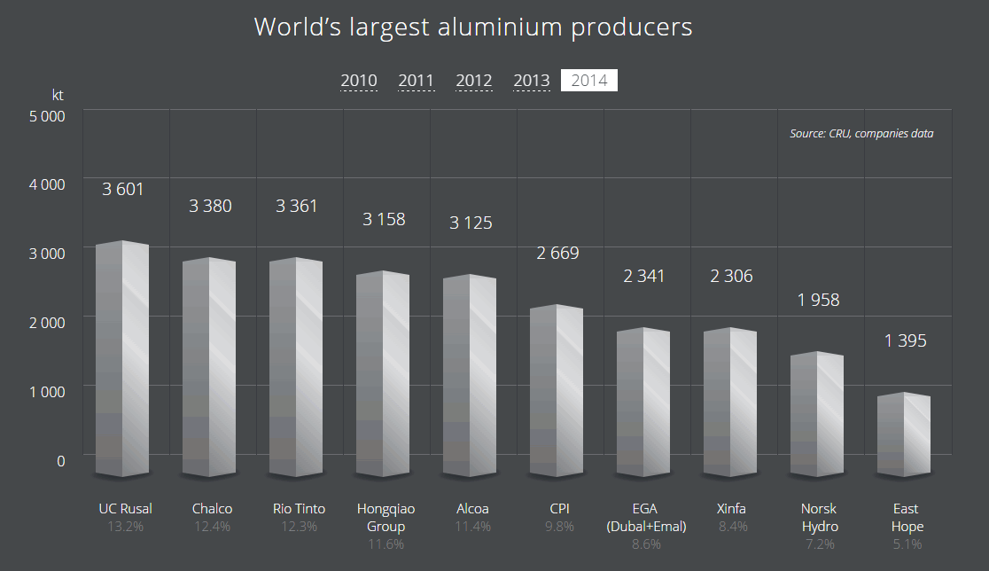This screenshot has width=989, height=571.
Task: Switch to the 2013 year tab
Action: click(x=532, y=81)
